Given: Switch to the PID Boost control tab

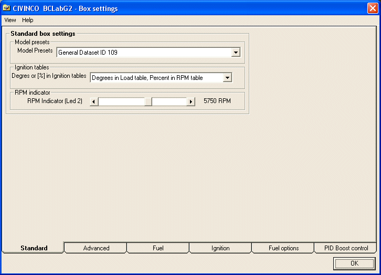Looking at the screenshot, I should (346, 248).
